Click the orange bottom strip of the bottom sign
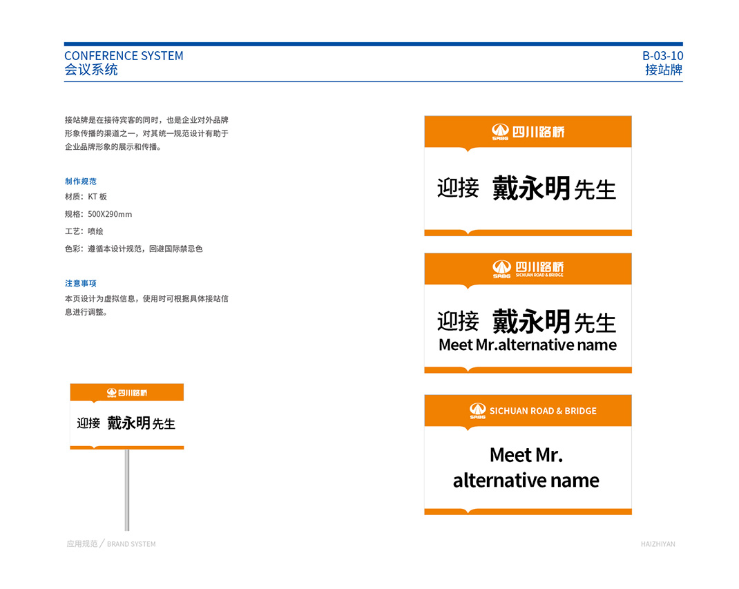Screen dimensions: 739x589 click(528, 512)
